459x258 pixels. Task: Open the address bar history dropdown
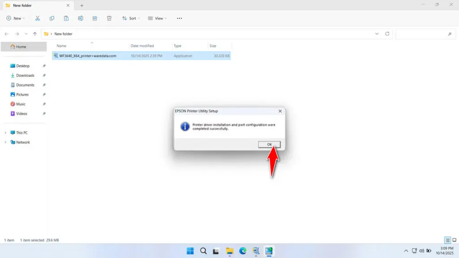(x=377, y=34)
